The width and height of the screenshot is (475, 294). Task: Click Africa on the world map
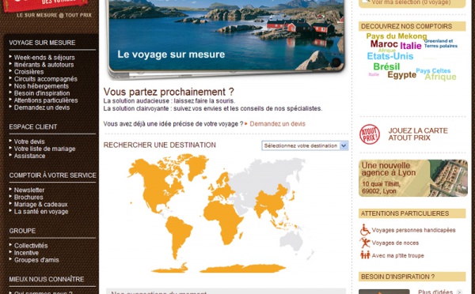pyautogui.click(x=223, y=222)
